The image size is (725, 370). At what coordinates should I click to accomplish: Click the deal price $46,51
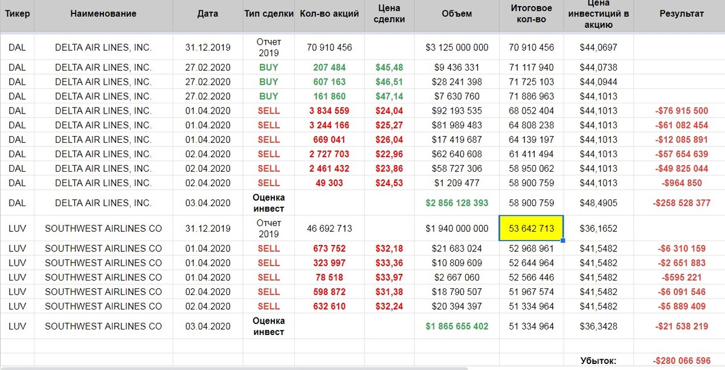[x=389, y=82]
